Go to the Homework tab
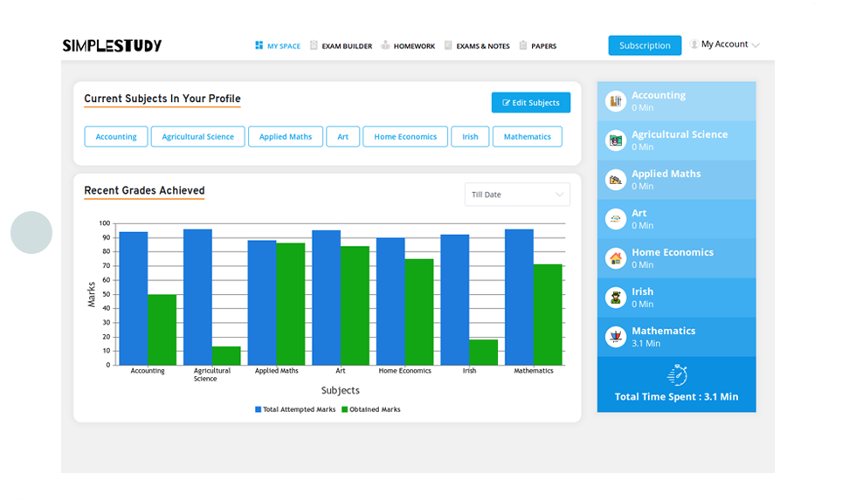 click(408, 46)
